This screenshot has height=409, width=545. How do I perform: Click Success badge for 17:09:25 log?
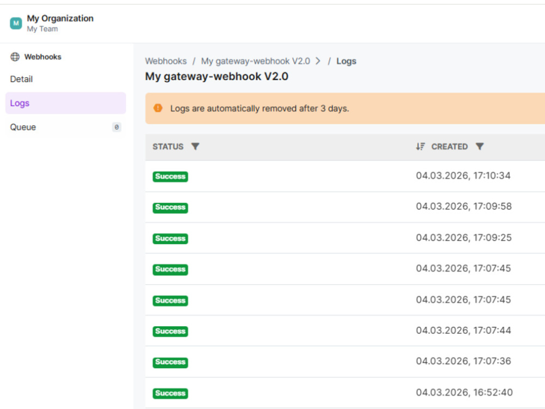[x=170, y=239]
